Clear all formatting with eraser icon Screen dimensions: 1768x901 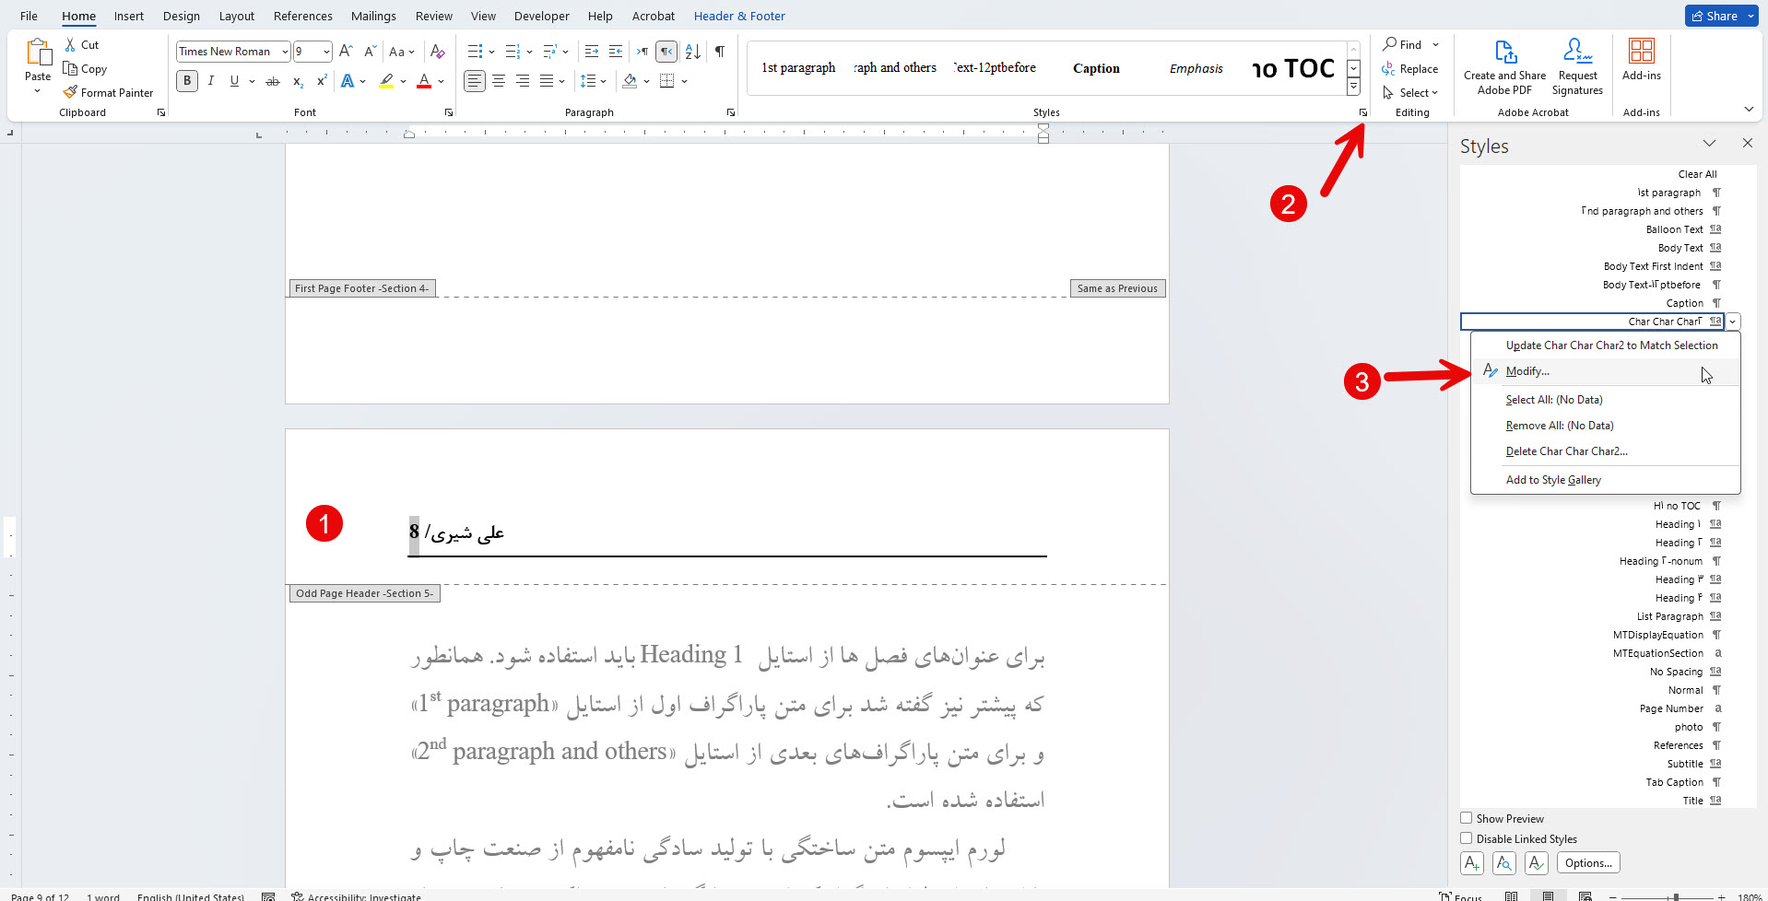coord(438,52)
